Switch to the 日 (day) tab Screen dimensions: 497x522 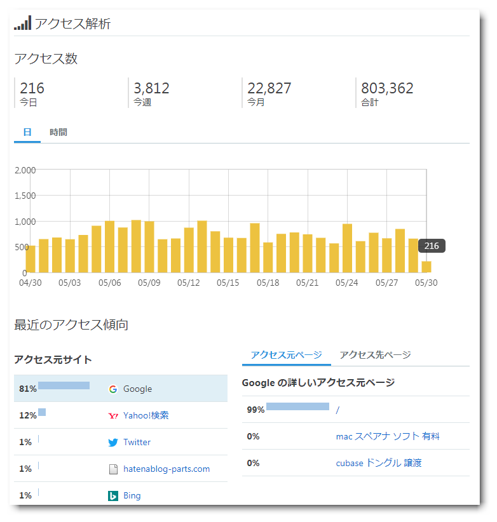(x=27, y=132)
